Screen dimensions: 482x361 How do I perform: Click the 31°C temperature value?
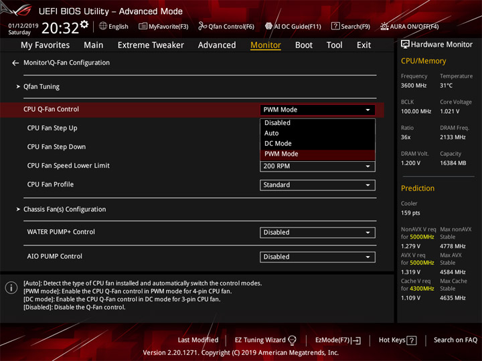click(446, 86)
